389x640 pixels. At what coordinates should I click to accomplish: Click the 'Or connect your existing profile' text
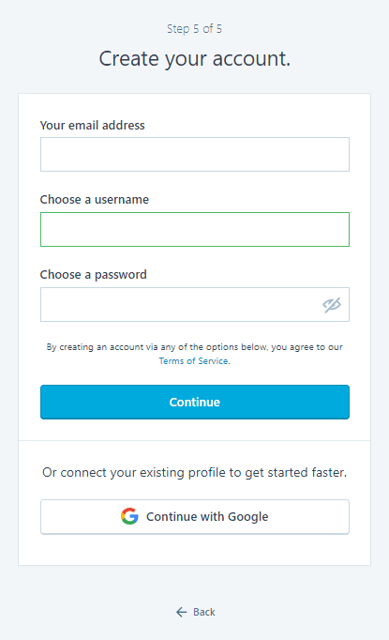click(195, 472)
